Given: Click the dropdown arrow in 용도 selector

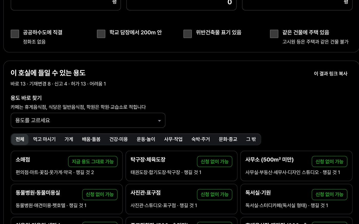Looking at the screenshot, I should tap(159, 121).
